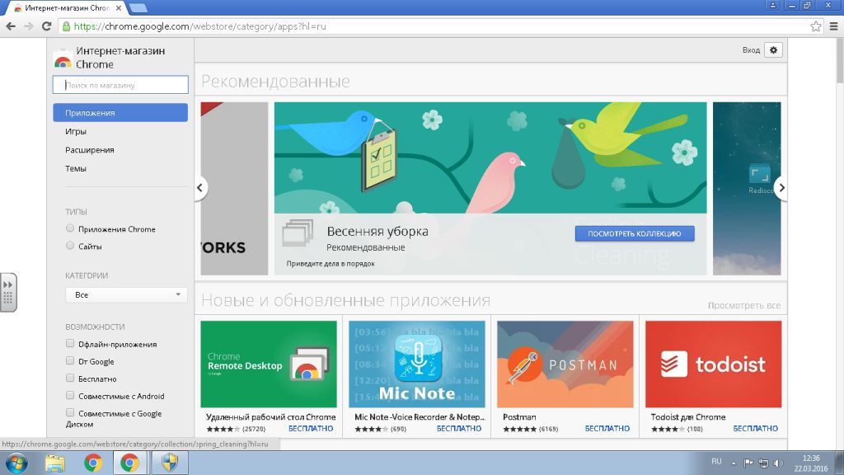844x475 pixels.
Task: Go back using the back arrow
Action: (11, 26)
